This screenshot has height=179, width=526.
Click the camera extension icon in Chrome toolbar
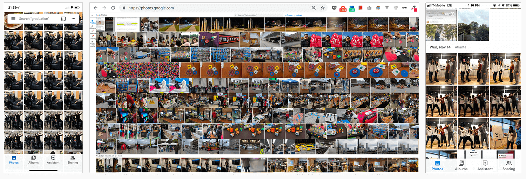pos(369,8)
